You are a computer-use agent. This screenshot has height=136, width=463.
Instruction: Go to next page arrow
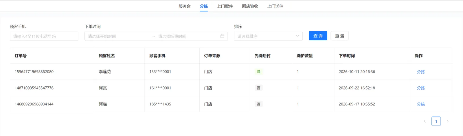447,121
